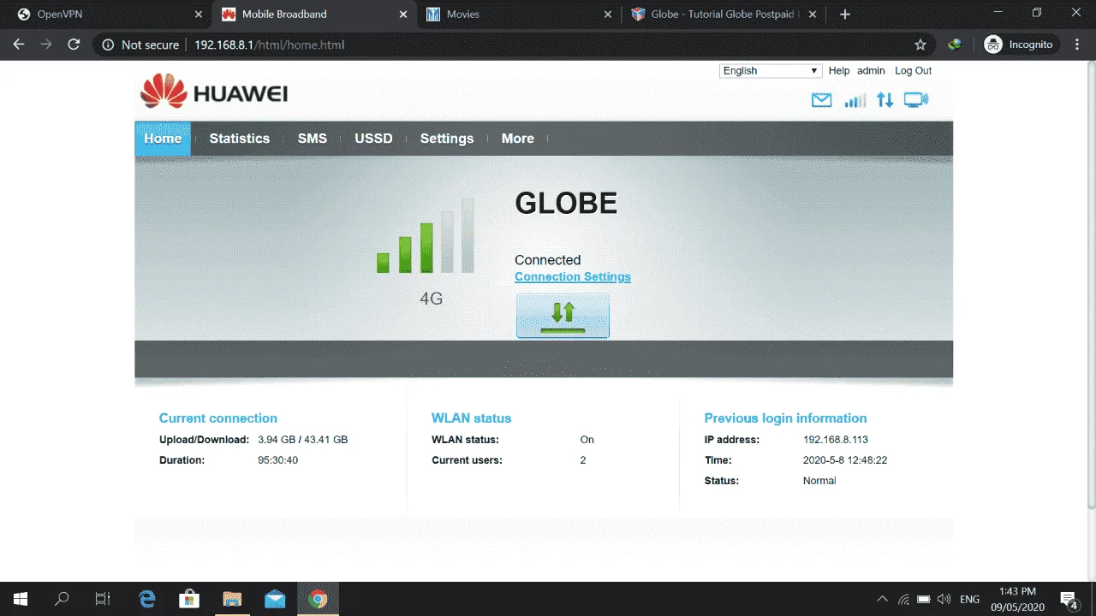Click the IP address value 192.168.8.113
Image resolution: width=1096 pixels, height=616 pixels.
[836, 440]
